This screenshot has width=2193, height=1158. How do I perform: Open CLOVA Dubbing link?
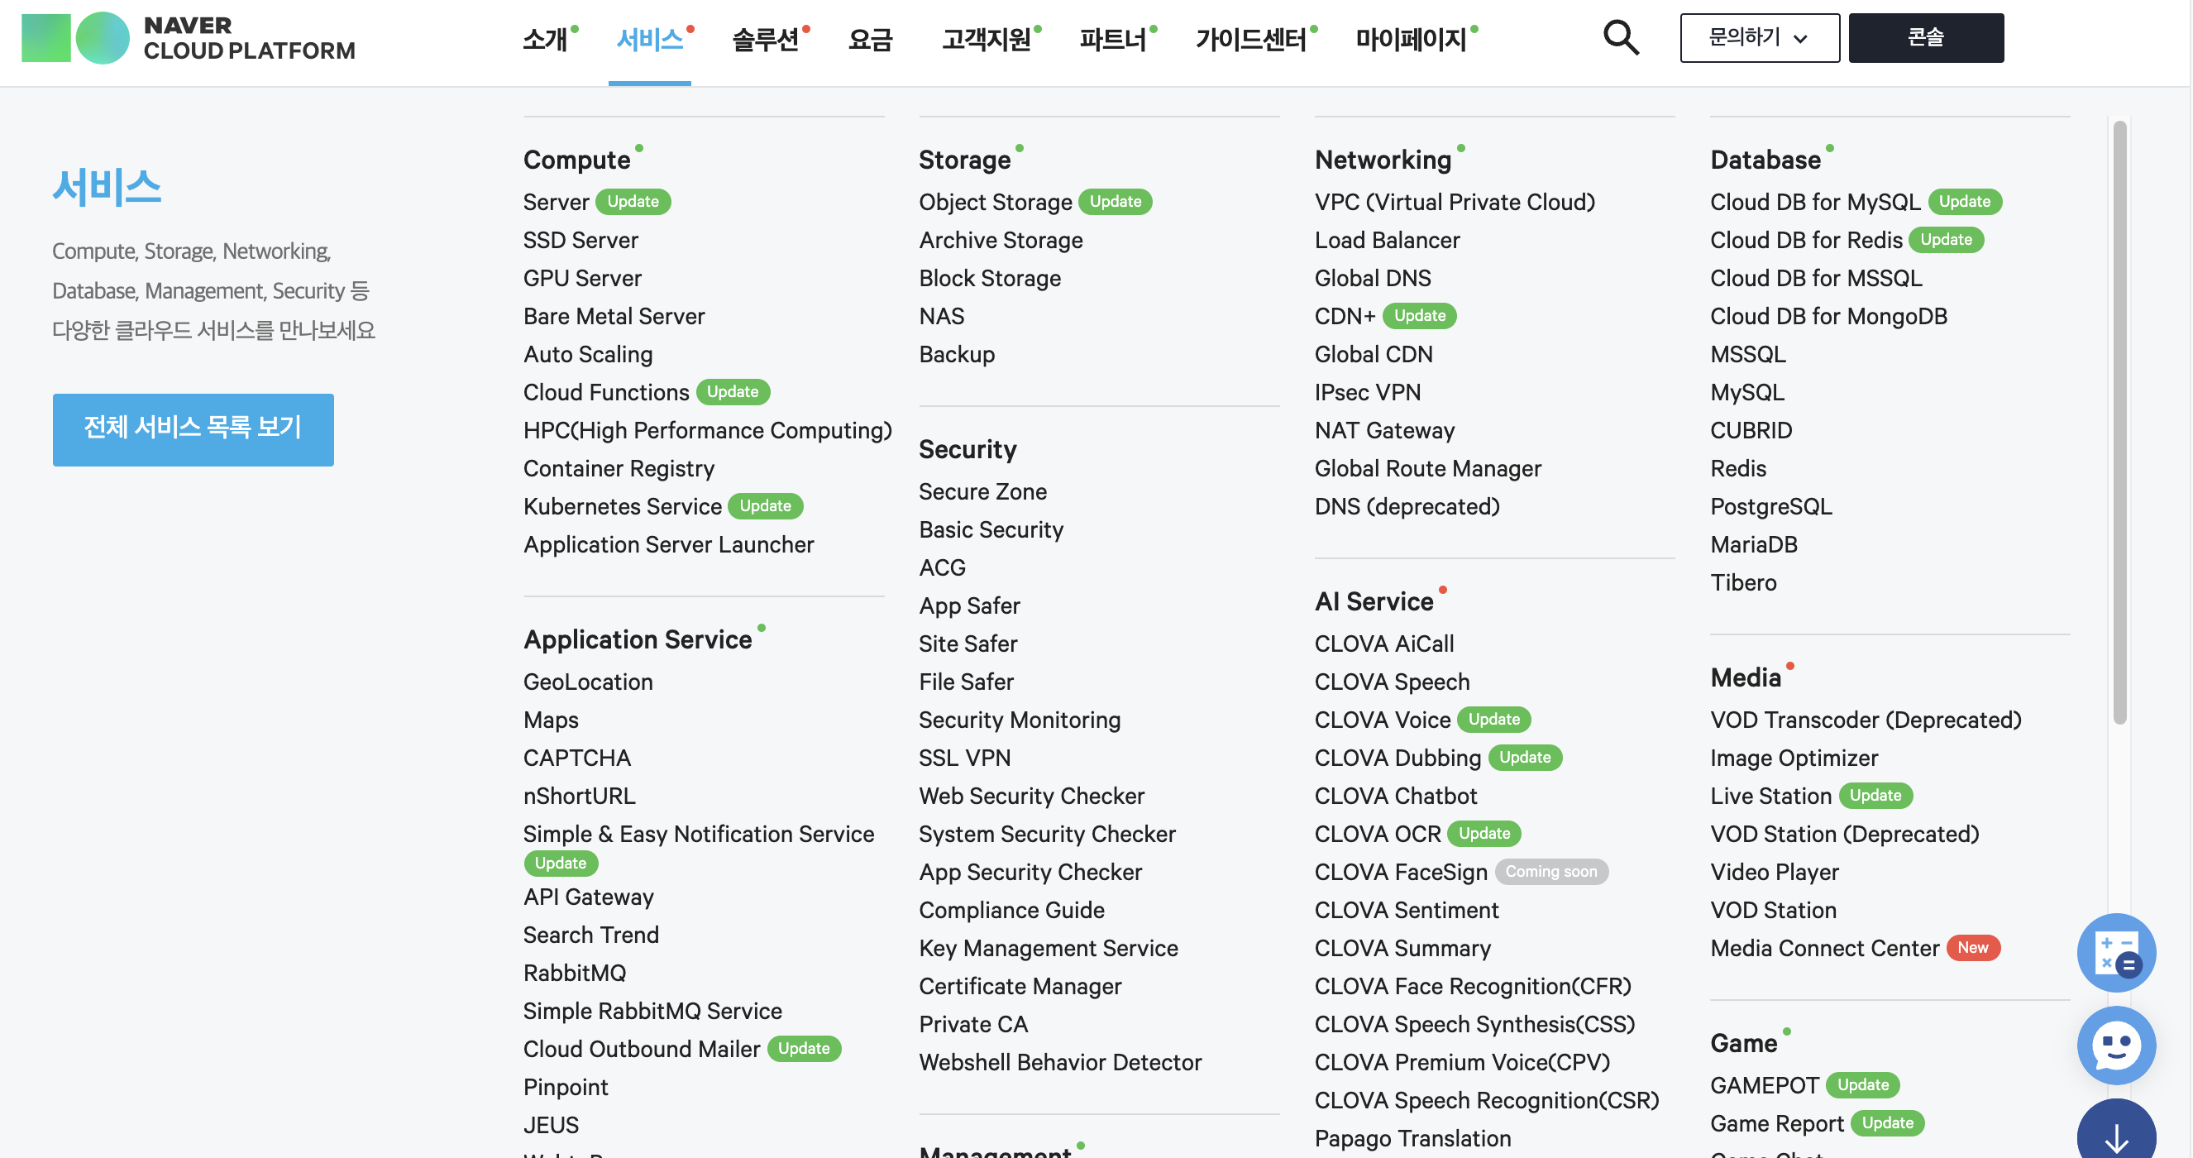[1397, 758]
